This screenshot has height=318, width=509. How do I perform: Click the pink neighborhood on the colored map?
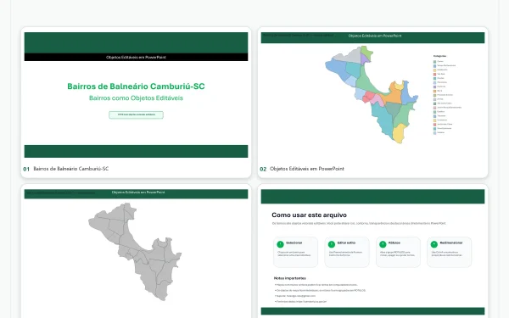click(378, 99)
